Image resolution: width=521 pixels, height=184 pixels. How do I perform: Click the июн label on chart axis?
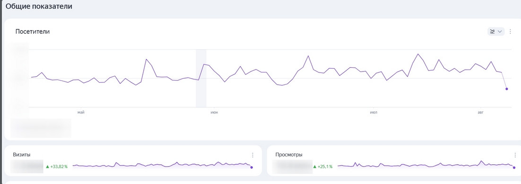pos(214,112)
